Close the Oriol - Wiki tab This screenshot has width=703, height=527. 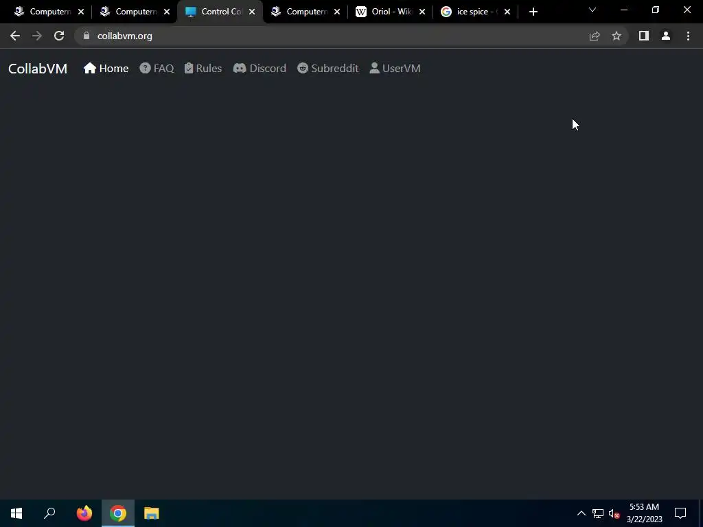[422, 12]
